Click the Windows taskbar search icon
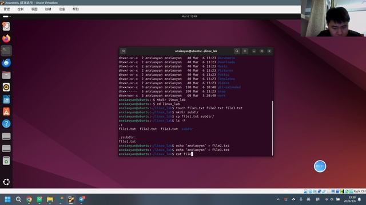Image resolution: width=366 pixels, height=205 pixels. point(18,199)
